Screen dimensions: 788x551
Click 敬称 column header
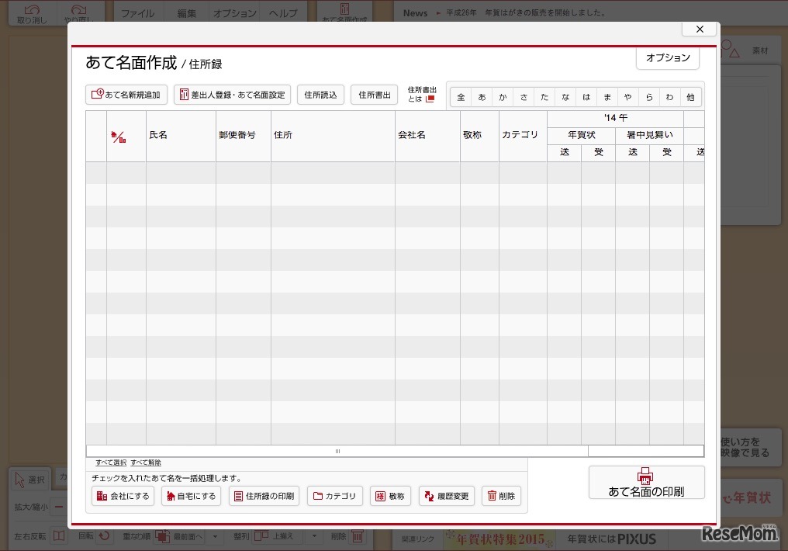pyautogui.click(x=479, y=137)
